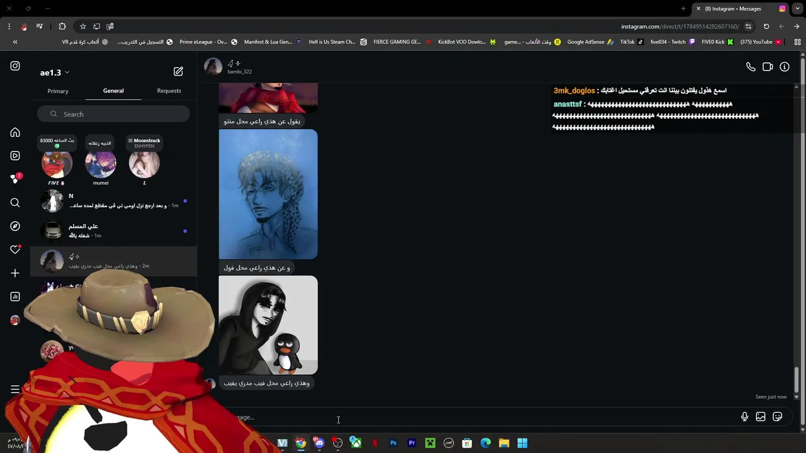Image resolution: width=806 pixels, height=453 pixels.
Task: Click the chat vertical scrollbar thumb
Action: (797, 381)
